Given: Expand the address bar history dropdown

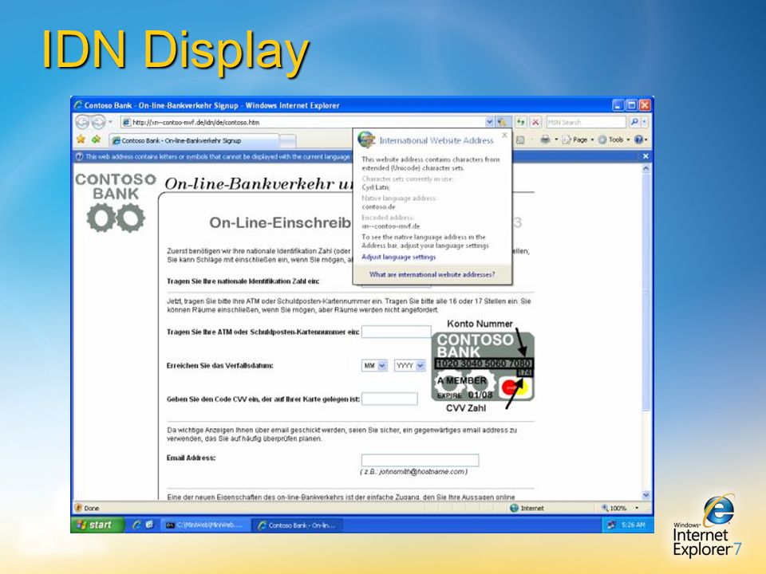Looking at the screenshot, I should pyautogui.click(x=489, y=122).
